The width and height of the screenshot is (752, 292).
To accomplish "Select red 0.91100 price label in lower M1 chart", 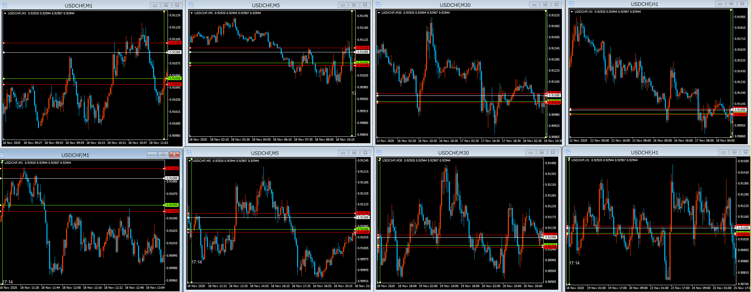I will tap(172, 168).
